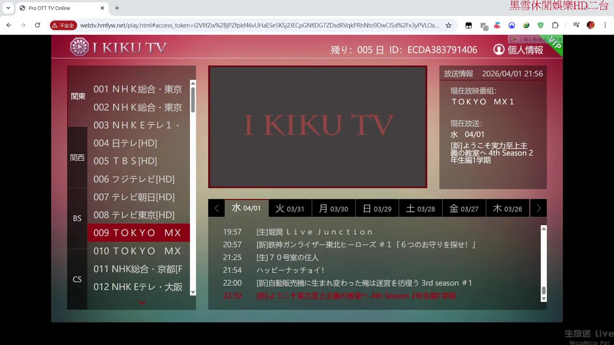Close the Pro OTT TV Online tab
This screenshot has width=614, height=345.
(x=102, y=8)
